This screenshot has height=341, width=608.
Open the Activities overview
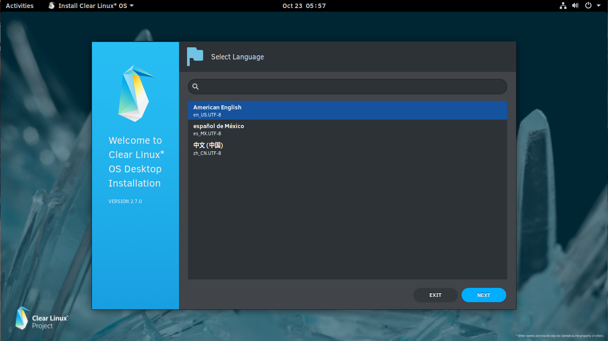pos(20,6)
